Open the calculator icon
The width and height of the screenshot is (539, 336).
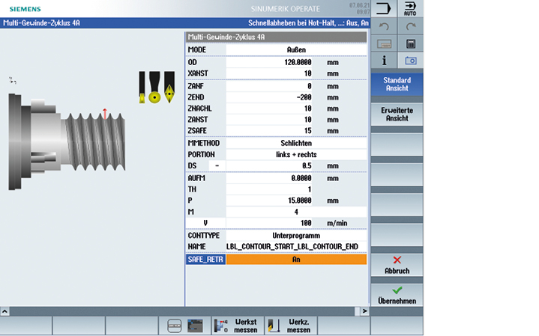[411, 43]
